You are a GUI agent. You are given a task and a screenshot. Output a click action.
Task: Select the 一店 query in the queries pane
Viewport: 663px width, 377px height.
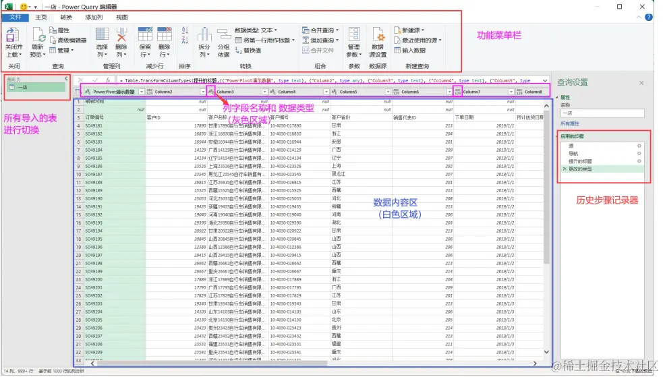pyautogui.click(x=37, y=87)
